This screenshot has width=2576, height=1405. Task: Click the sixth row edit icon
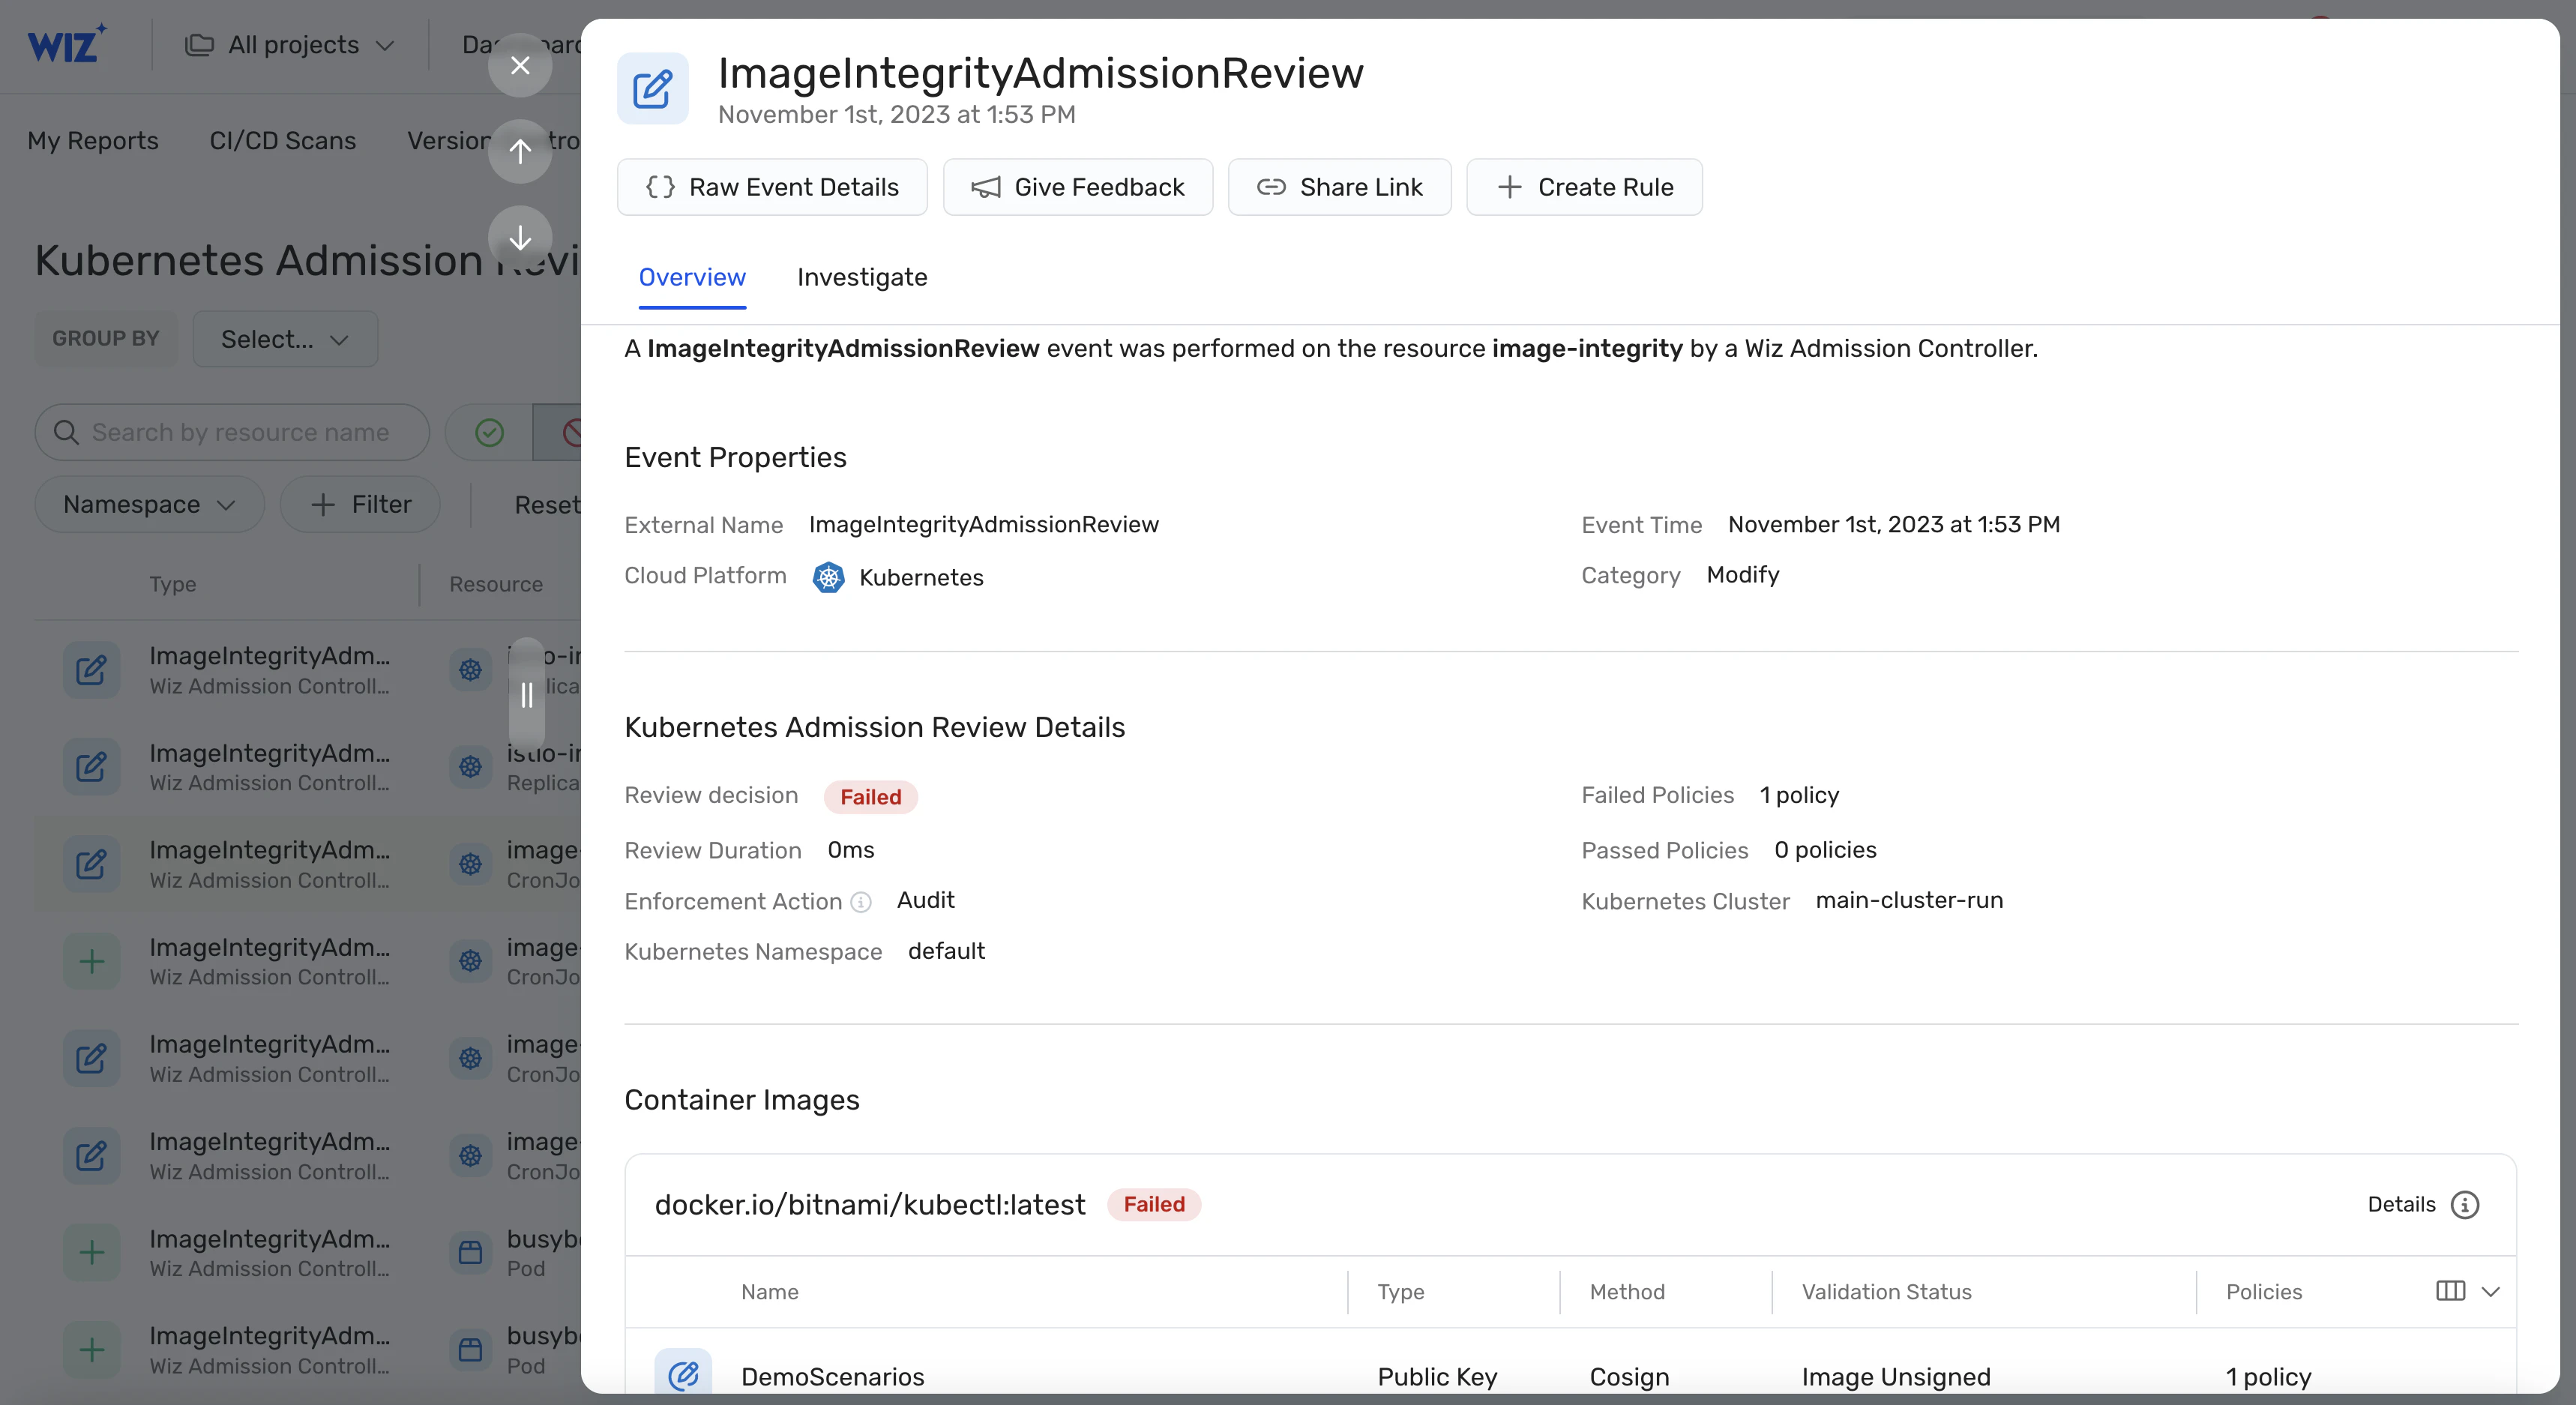click(92, 1156)
